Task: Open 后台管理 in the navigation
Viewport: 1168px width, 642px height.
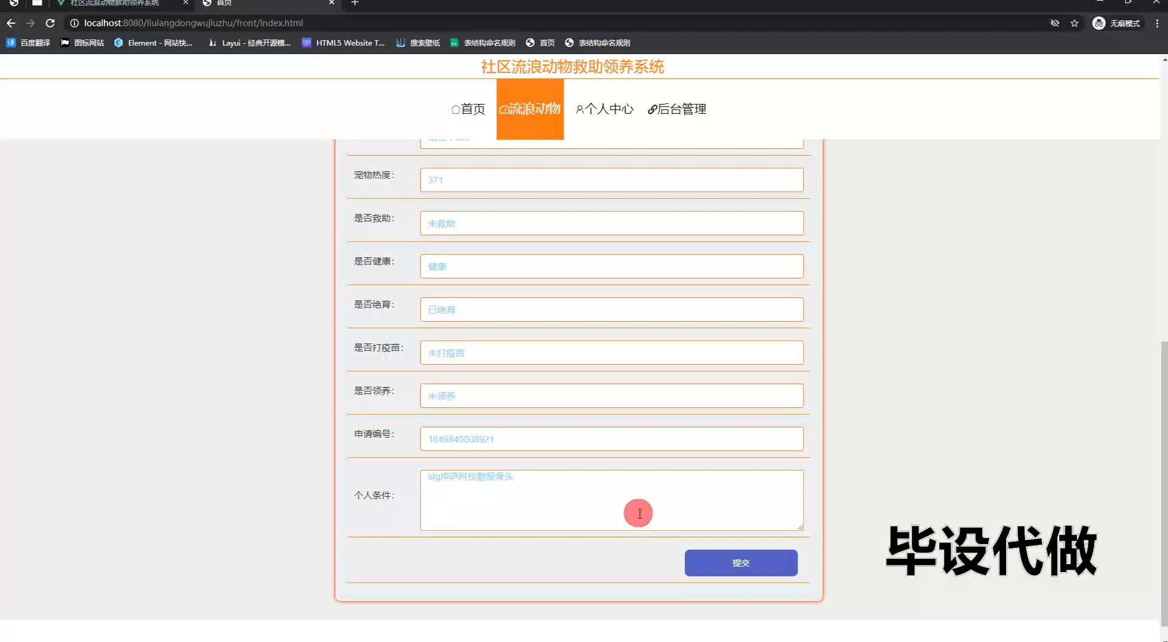Action: (677, 109)
